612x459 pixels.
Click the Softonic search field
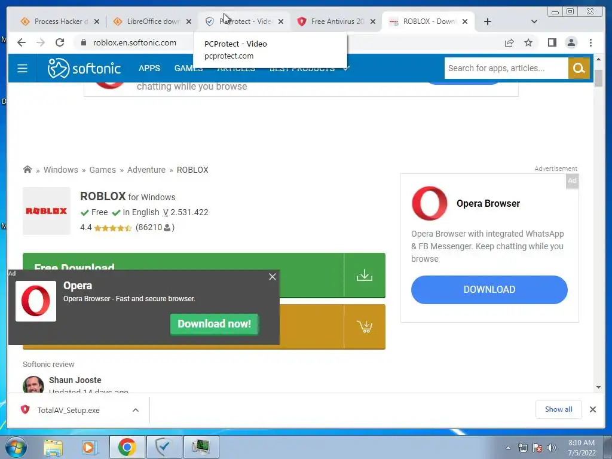[x=506, y=68]
